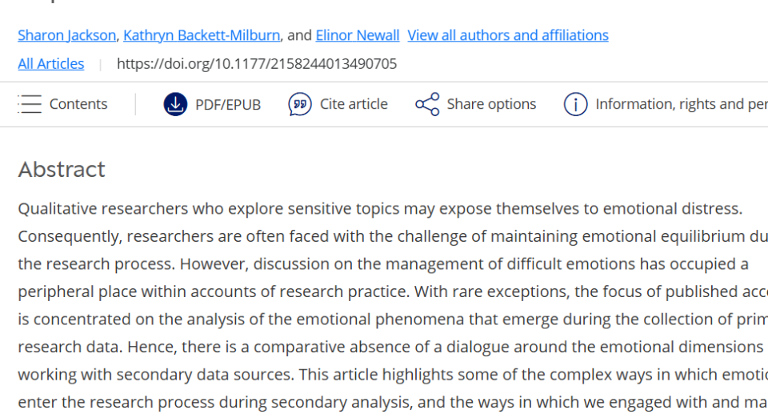
Task: Click the doi.org article URL text
Action: pos(257,64)
